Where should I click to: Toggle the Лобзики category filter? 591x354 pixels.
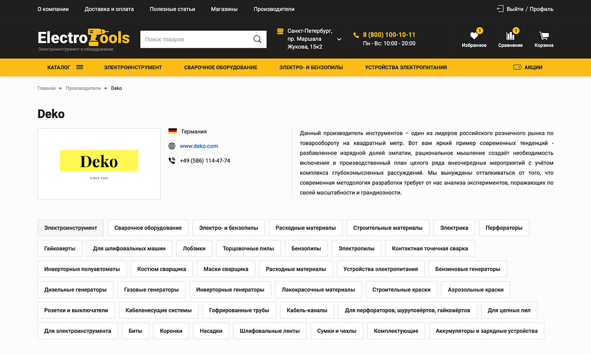click(x=193, y=248)
